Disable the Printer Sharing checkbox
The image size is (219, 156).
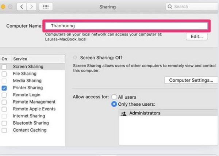(x=4, y=88)
